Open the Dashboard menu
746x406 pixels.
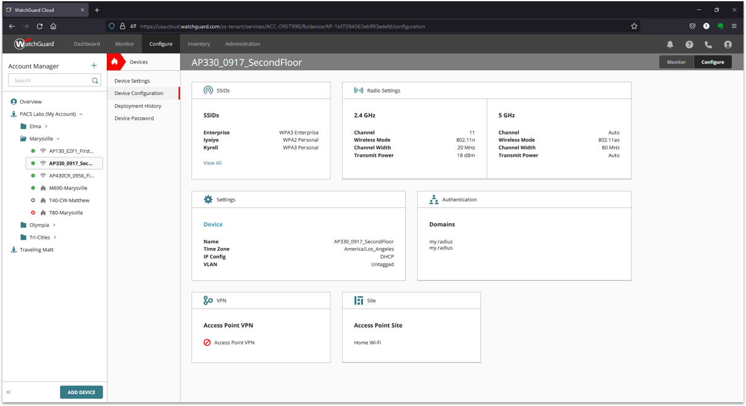86,44
